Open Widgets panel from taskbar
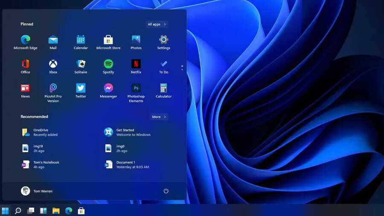The image size is (384, 216). 44,210
